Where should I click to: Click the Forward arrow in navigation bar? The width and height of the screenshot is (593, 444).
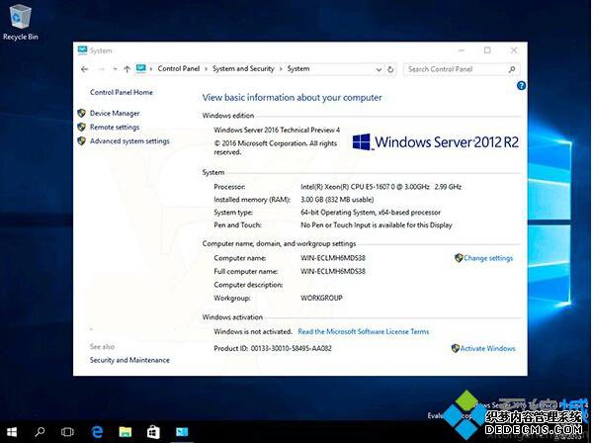point(102,69)
